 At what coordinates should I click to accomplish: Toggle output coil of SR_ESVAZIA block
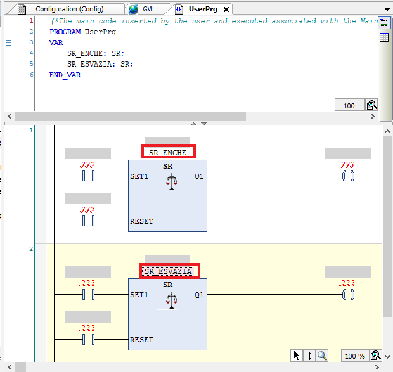(347, 295)
